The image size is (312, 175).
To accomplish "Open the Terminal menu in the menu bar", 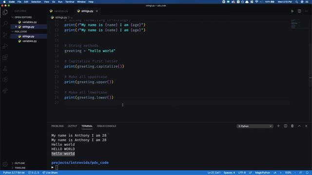I will (70, 2).
